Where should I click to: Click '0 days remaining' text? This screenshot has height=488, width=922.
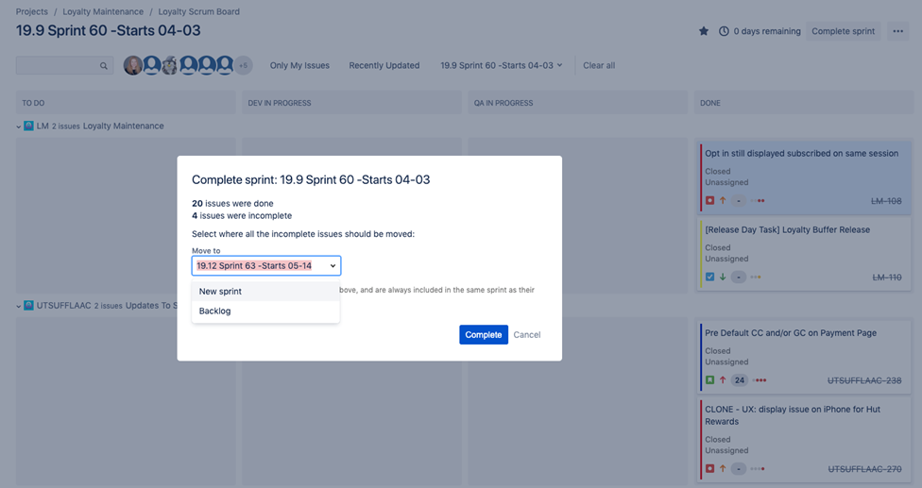point(767,31)
